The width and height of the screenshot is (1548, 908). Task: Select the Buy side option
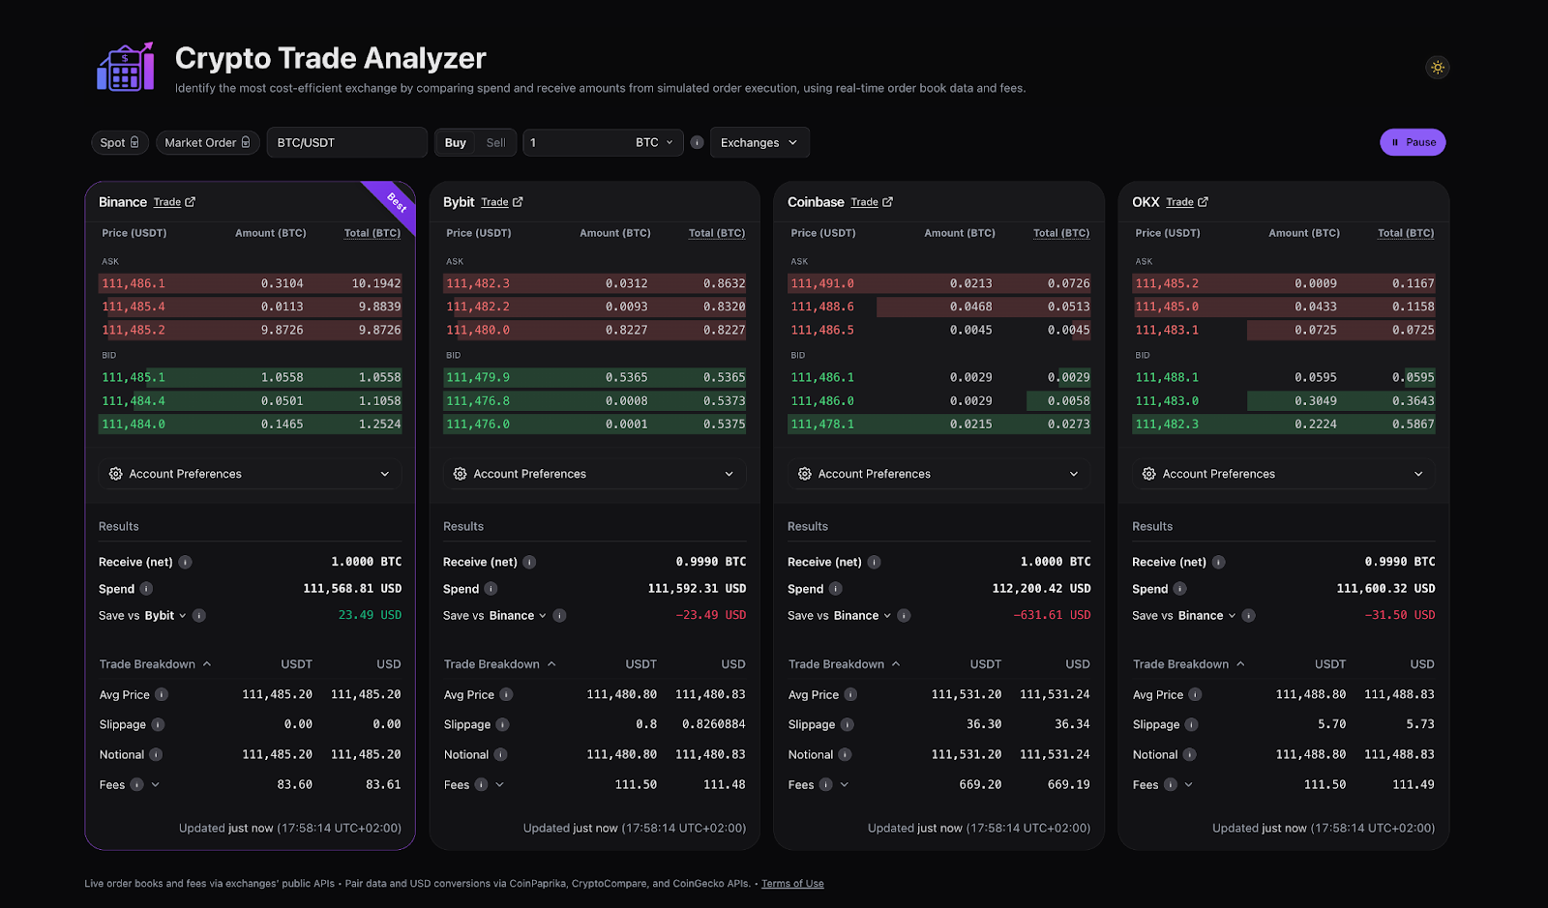[455, 143]
